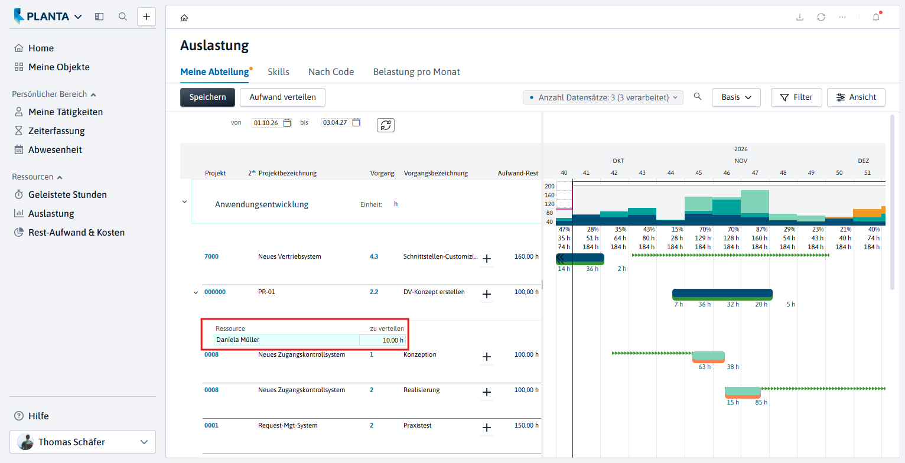
Task: Add entry for Realisierung row
Action: tap(487, 392)
